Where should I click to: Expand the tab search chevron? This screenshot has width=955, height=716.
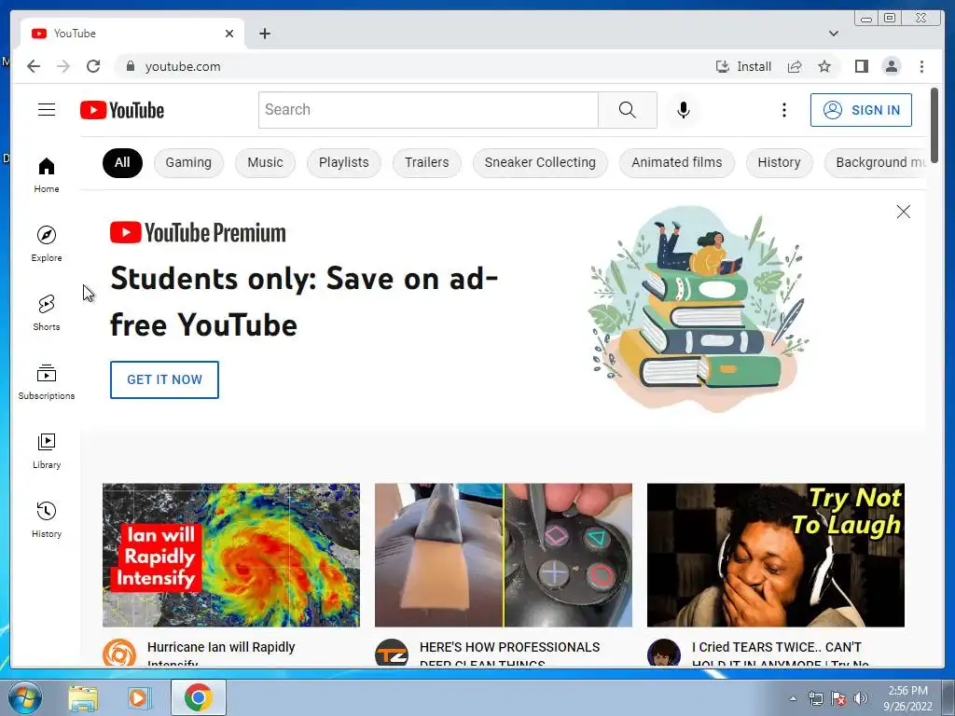pyautogui.click(x=833, y=34)
